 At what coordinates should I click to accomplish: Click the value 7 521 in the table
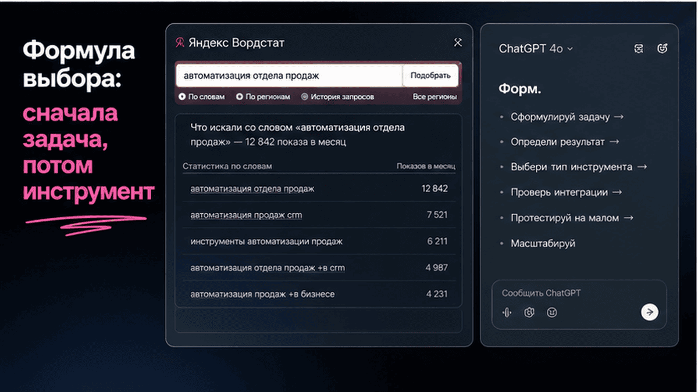(x=437, y=215)
